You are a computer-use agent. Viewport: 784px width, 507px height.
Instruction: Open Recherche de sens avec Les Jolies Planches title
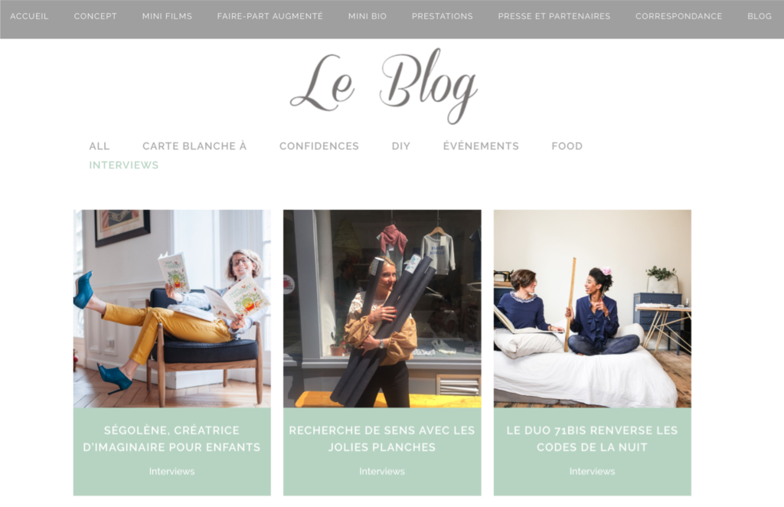pos(382,439)
